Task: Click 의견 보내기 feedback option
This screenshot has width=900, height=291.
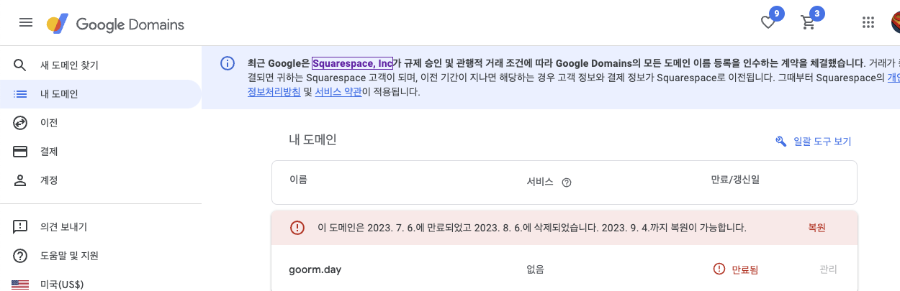Action: point(63,227)
